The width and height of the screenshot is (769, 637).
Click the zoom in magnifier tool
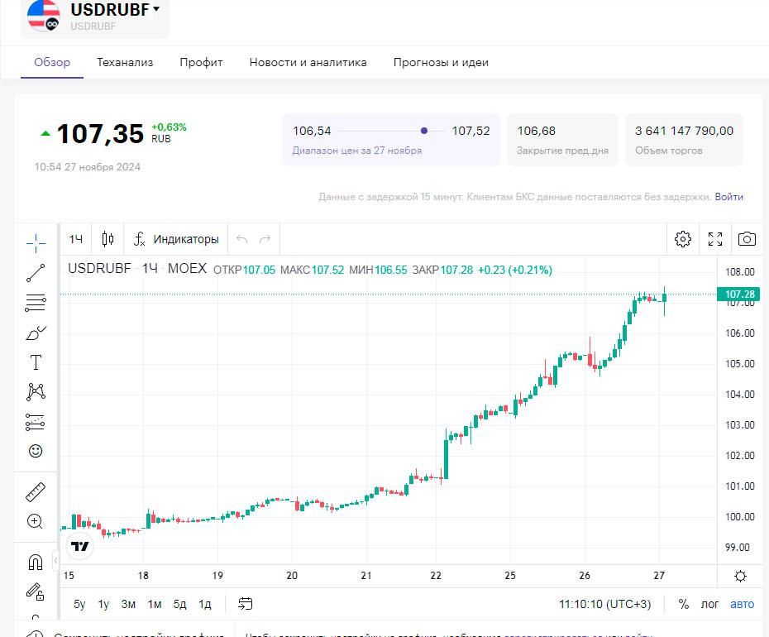click(x=36, y=521)
